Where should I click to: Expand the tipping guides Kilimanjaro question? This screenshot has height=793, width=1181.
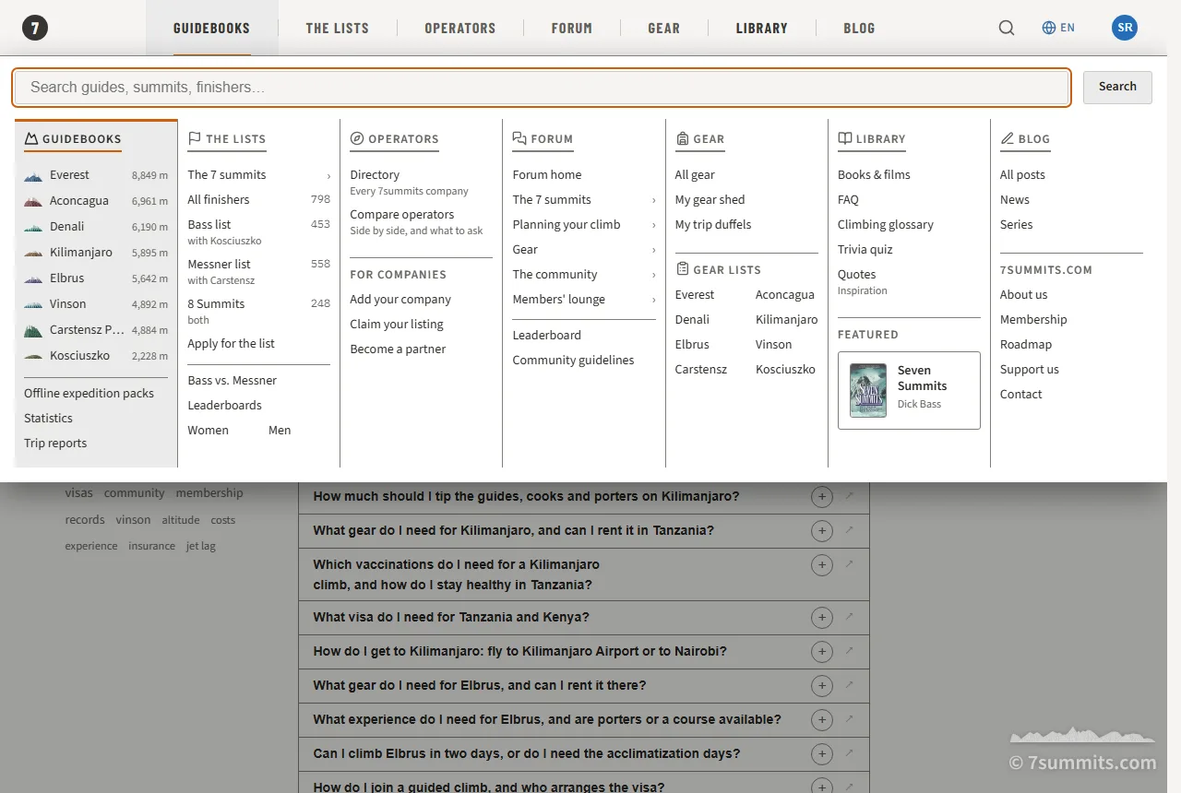[821, 497]
